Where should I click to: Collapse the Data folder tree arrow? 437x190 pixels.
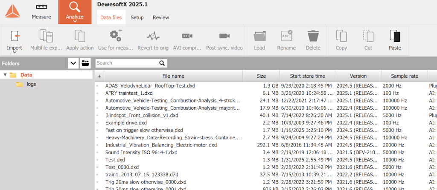click(x=5, y=75)
